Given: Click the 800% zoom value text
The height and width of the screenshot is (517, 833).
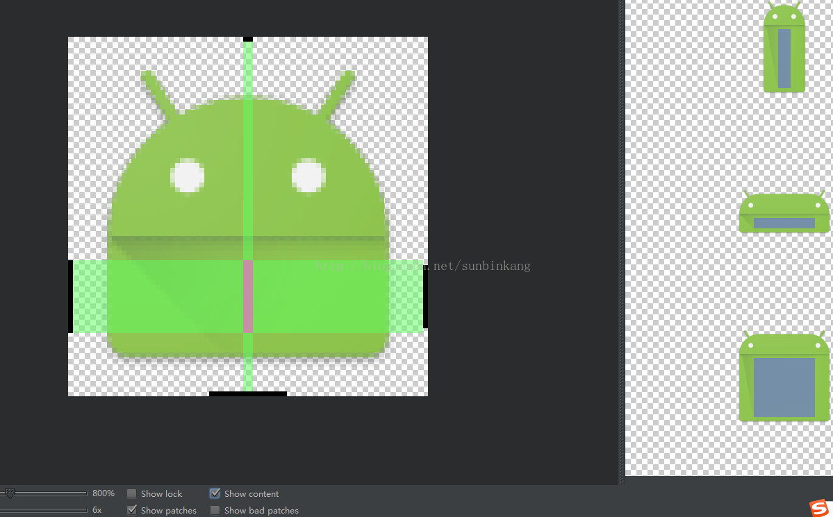Looking at the screenshot, I should tap(104, 493).
